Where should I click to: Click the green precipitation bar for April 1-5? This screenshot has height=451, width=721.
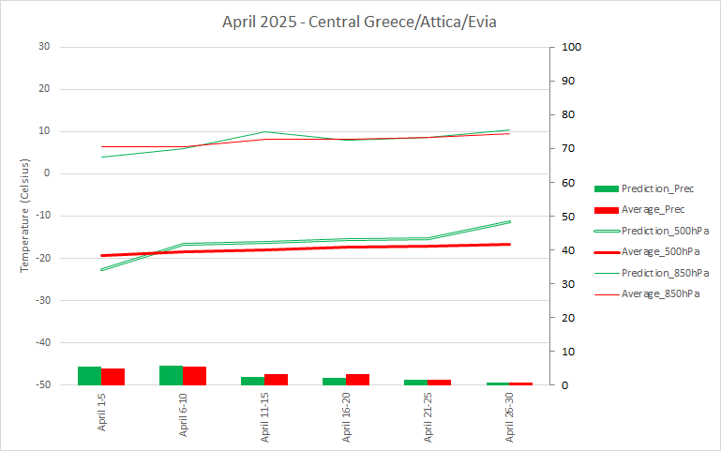point(89,375)
